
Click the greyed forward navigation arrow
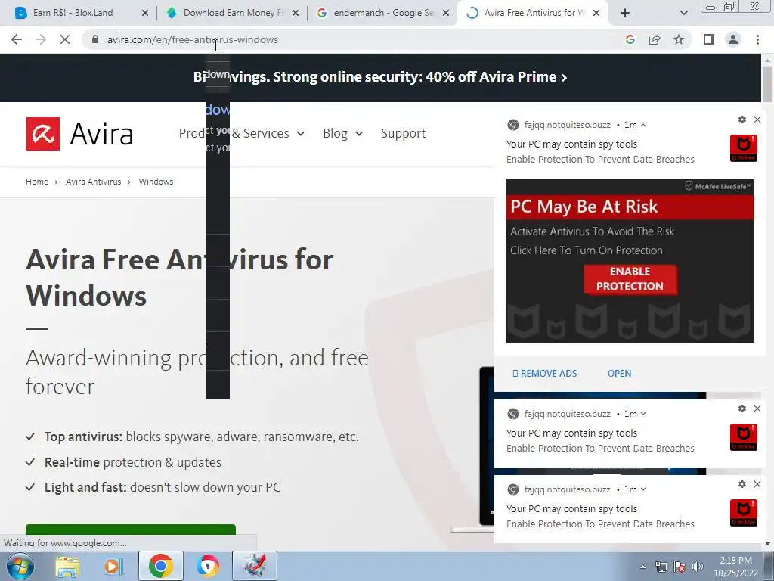click(x=41, y=39)
